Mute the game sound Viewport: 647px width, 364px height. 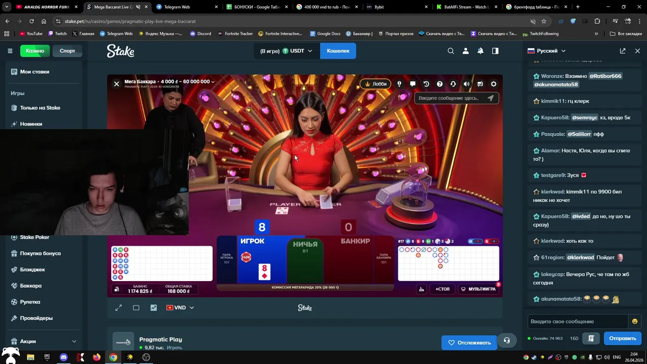pyautogui.click(x=467, y=84)
